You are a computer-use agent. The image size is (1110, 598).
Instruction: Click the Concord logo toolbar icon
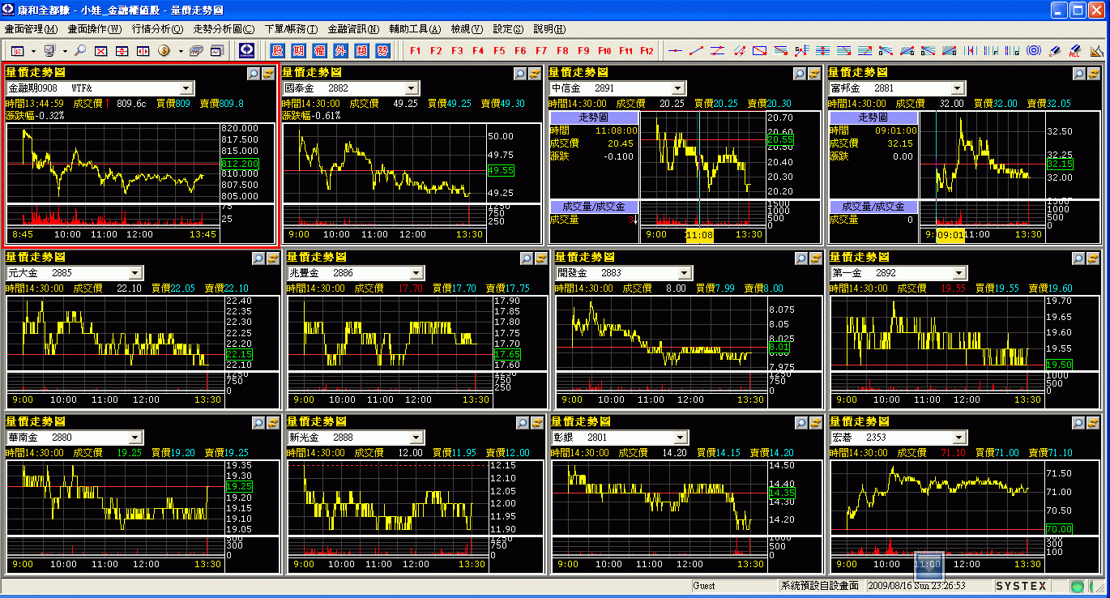(x=246, y=50)
